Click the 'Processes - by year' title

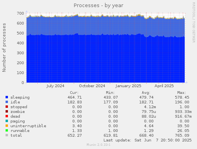tap(98, 6)
